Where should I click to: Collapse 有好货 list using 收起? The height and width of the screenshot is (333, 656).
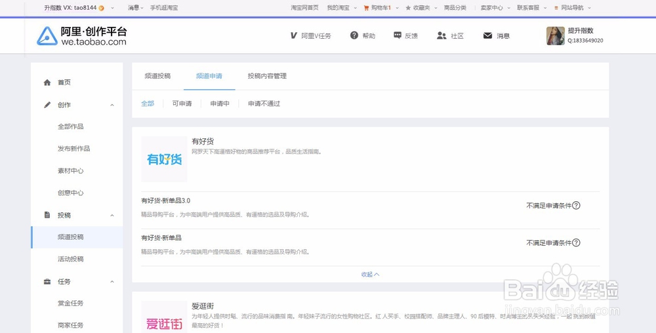370,275
